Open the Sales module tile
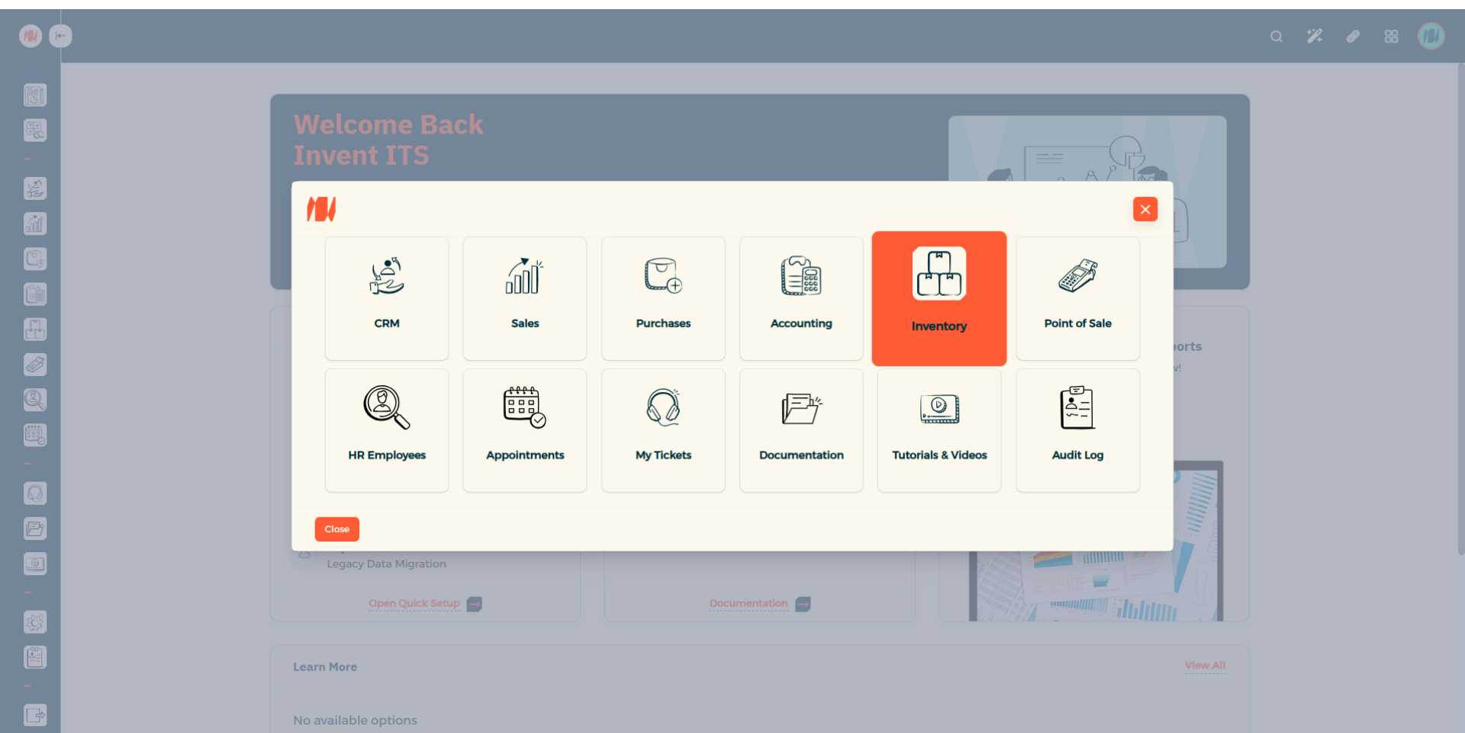The width and height of the screenshot is (1465, 733). 525,298
